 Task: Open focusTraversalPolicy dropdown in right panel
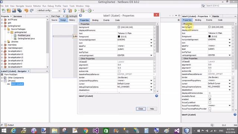tap(229, 106)
